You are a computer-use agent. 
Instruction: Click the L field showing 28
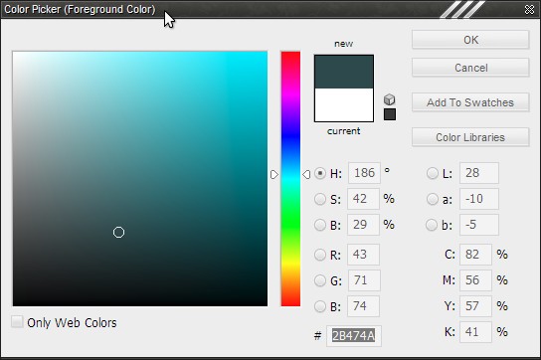479,173
